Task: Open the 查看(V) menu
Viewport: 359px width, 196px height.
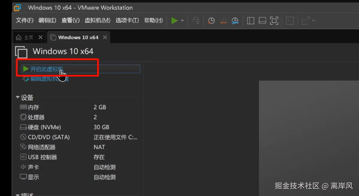Action: tap(70, 20)
